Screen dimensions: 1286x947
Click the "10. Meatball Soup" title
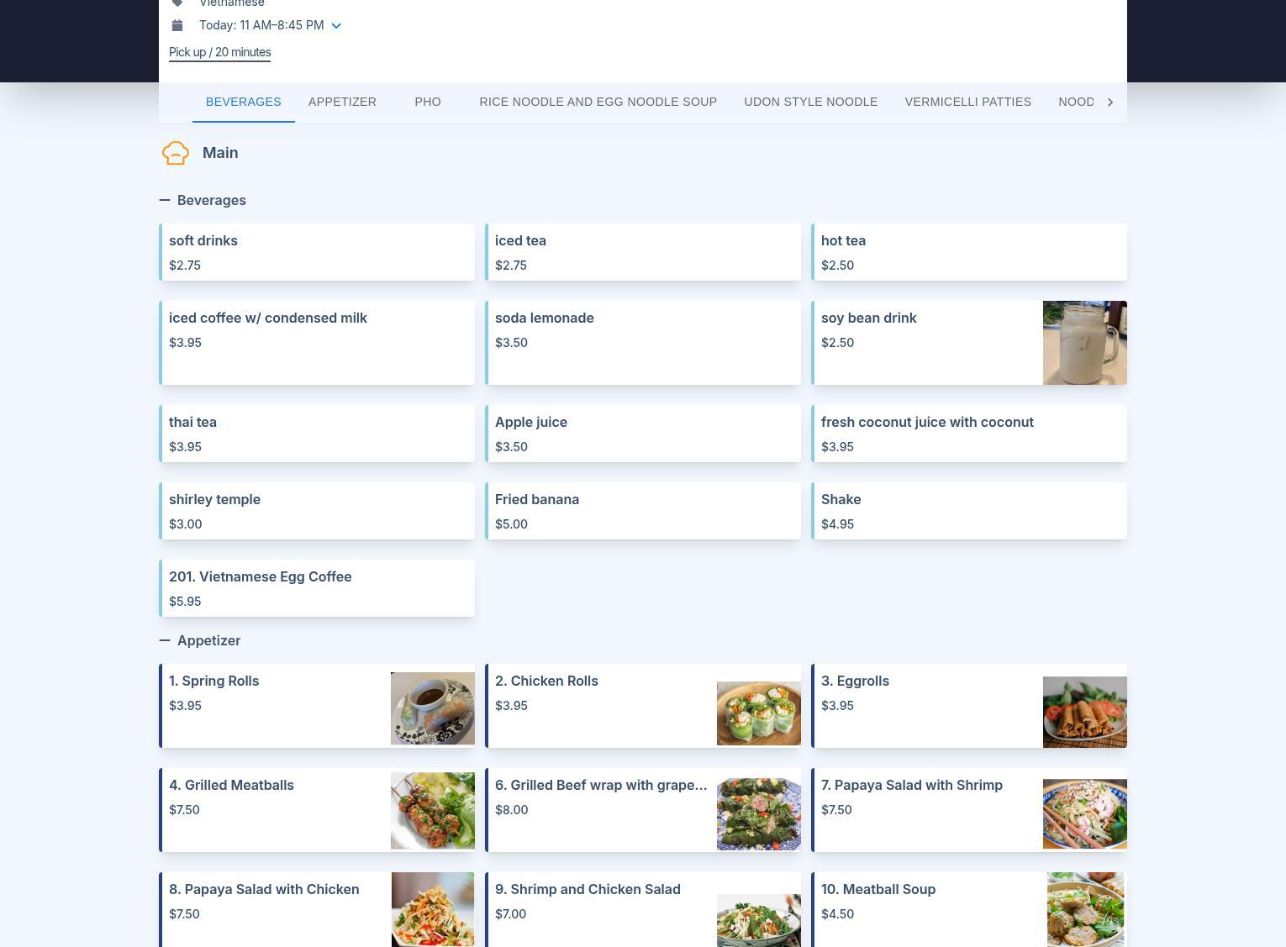(x=878, y=889)
